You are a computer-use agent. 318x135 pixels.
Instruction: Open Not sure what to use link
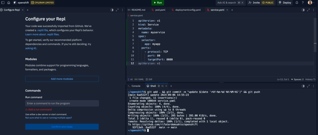[x=48, y=118]
